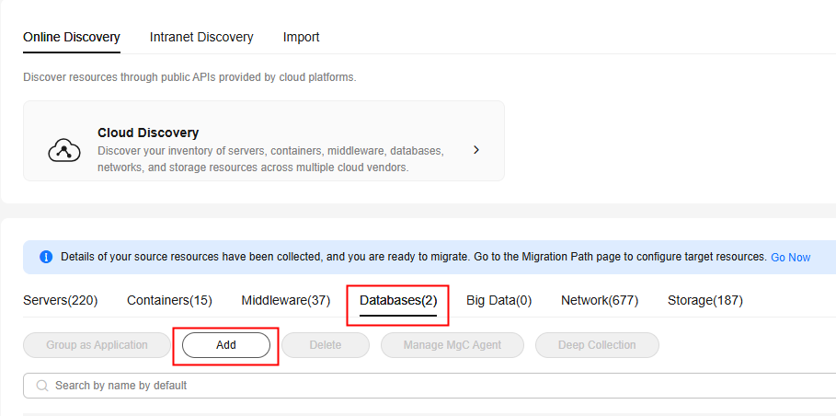Click the Manage MgC Agent button
Screen dimensions: 836x416
(452, 345)
